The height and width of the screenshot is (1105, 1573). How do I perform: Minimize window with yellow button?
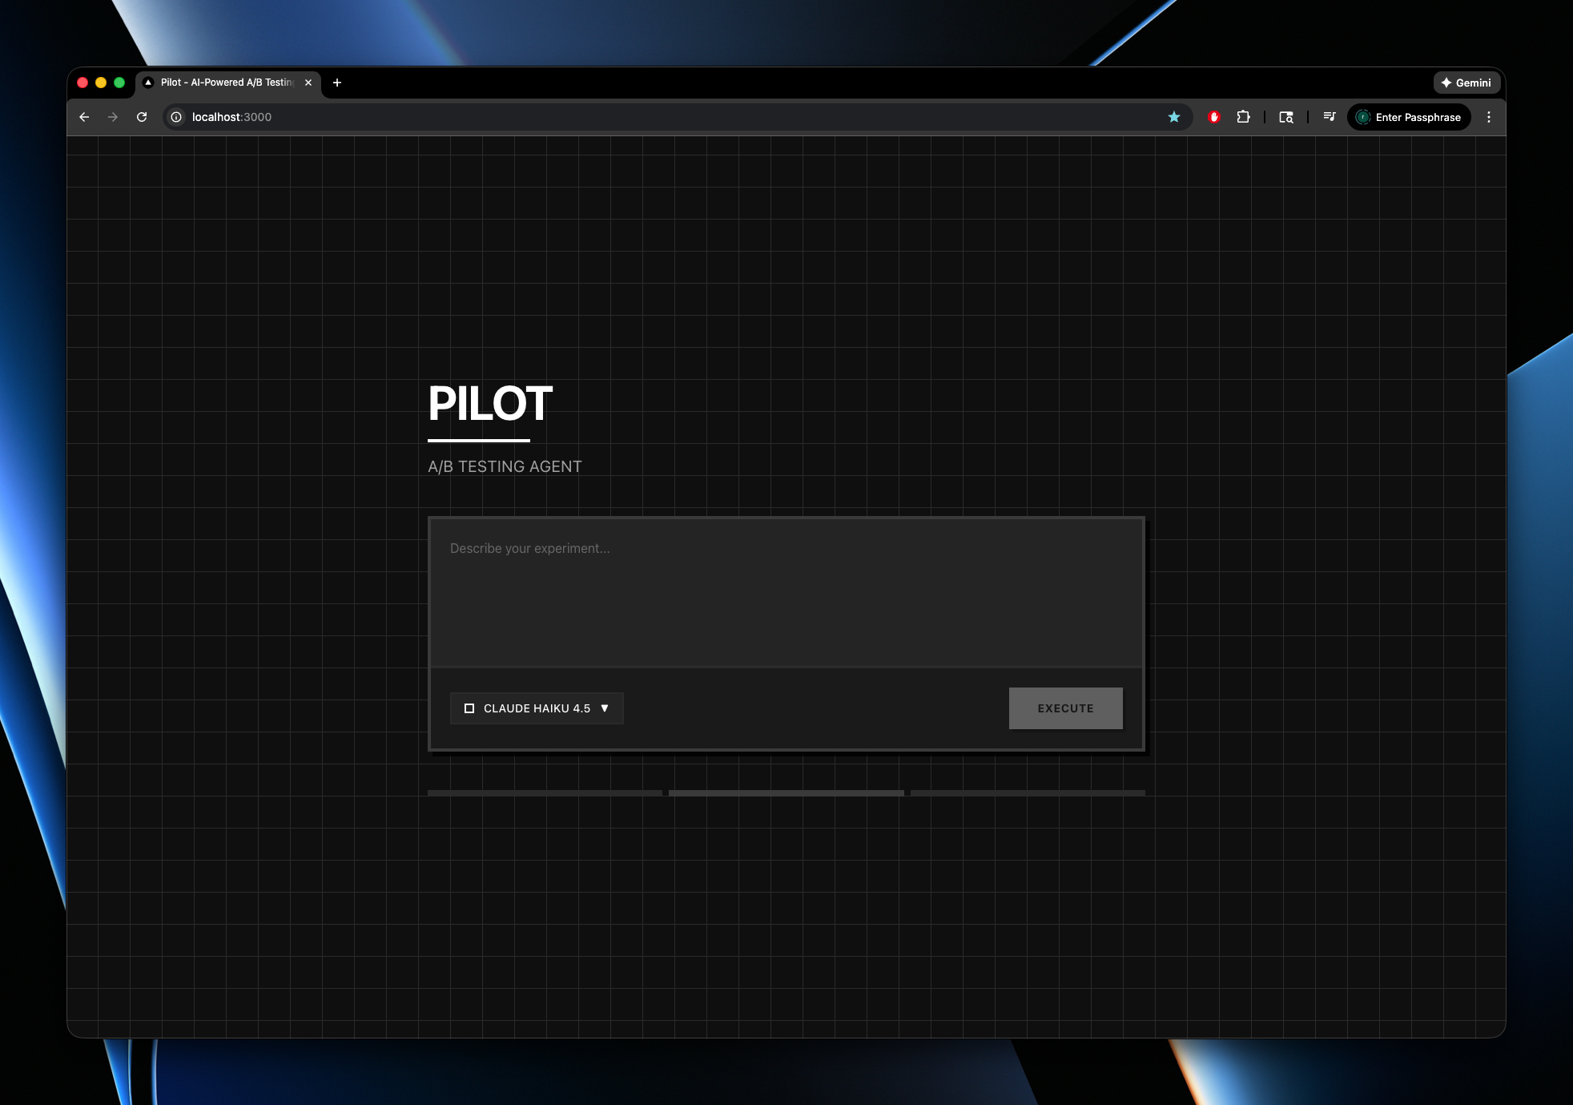(x=101, y=83)
